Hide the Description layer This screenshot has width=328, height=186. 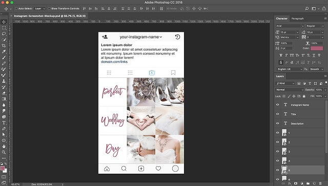[278, 123]
